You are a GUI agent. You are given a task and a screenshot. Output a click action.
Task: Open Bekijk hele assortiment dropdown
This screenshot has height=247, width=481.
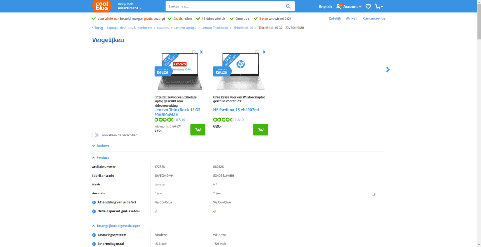tap(130, 6)
